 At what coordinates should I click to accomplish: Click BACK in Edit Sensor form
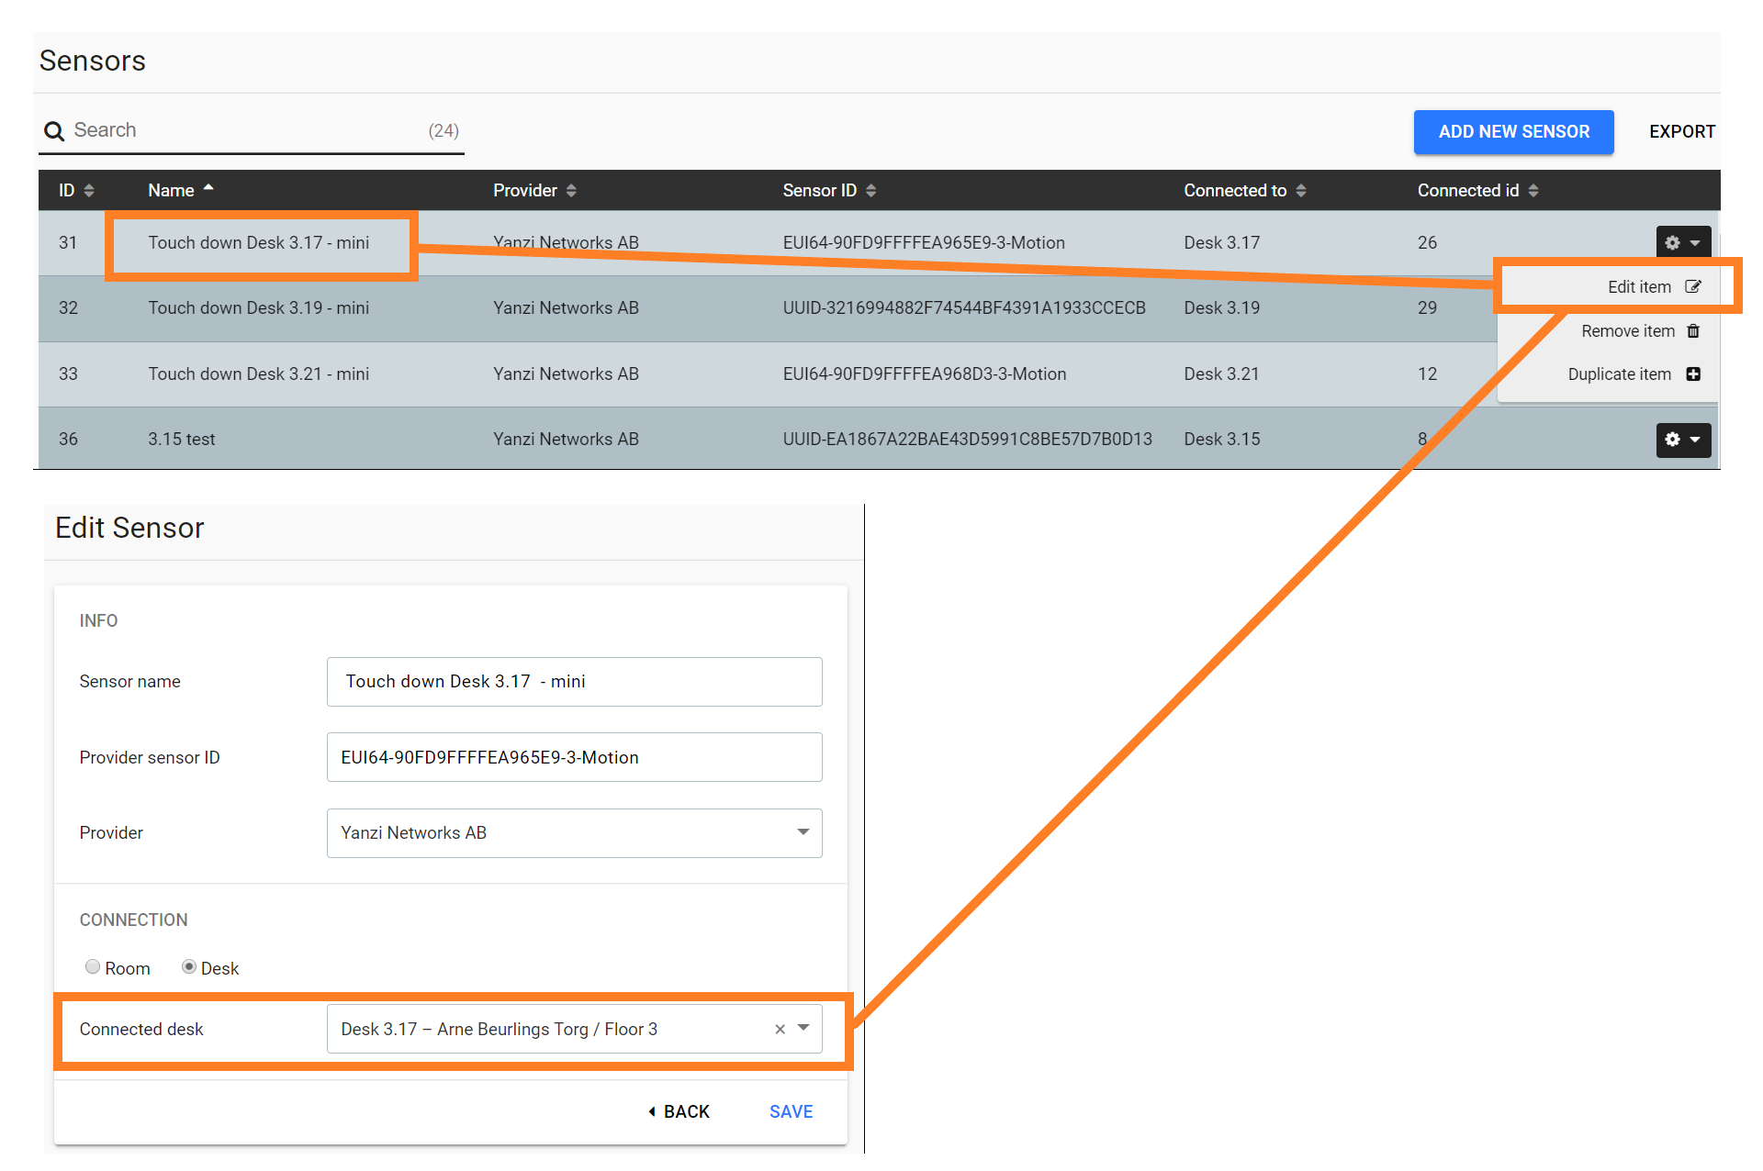click(679, 1111)
